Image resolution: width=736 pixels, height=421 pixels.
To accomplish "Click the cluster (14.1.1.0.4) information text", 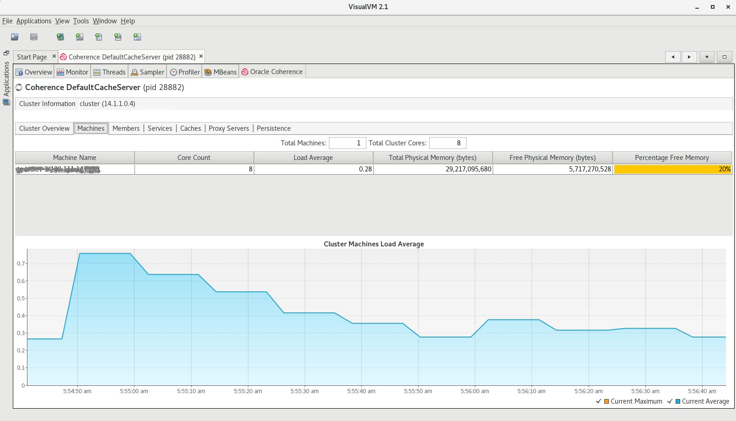I will pyautogui.click(x=107, y=104).
